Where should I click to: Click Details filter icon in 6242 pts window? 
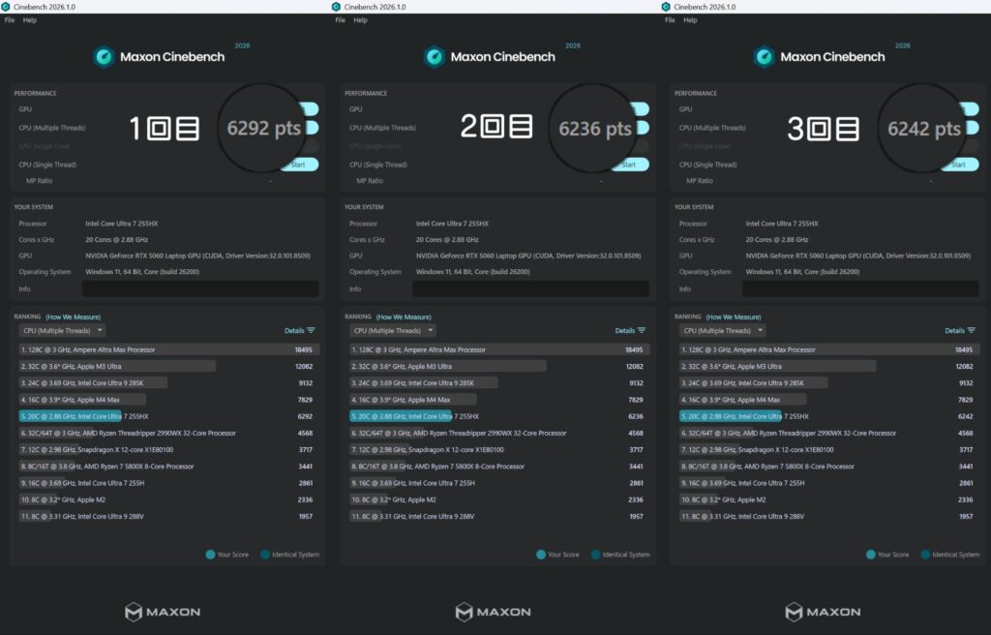972,330
